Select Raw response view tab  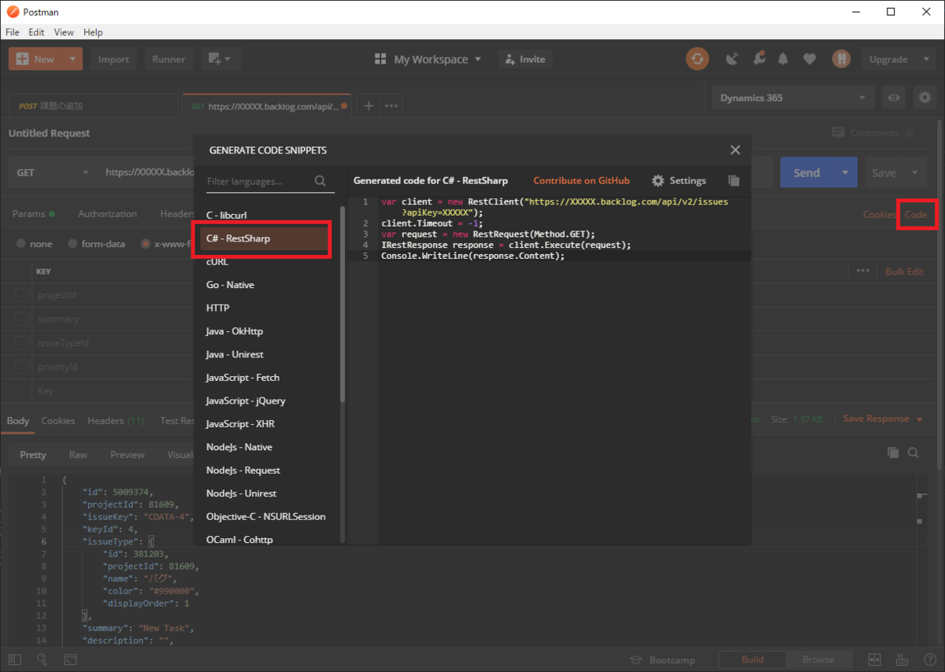click(78, 454)
